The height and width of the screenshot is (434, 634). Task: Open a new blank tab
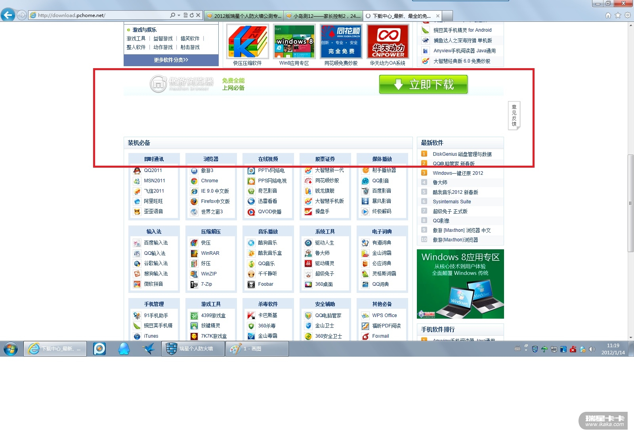point(447,16)
